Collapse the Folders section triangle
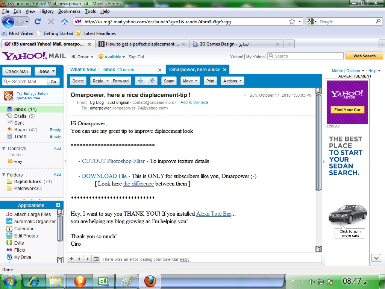 pos(4,175)
